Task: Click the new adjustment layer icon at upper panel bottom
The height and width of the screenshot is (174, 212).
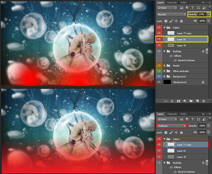Action: [x=185, y=101]
